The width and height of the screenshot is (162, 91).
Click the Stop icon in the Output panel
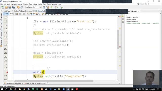pos(123,19)
